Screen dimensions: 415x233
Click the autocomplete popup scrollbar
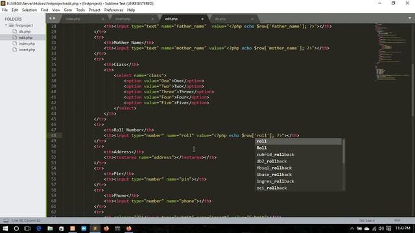coord(344,151)
